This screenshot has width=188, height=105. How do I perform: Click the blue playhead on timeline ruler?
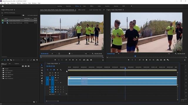pyautogui.click(x=125, y=69)
